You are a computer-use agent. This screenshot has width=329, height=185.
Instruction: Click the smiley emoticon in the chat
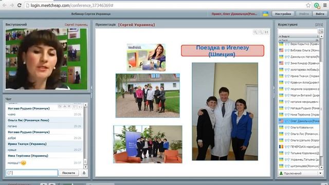coord(24,162)
